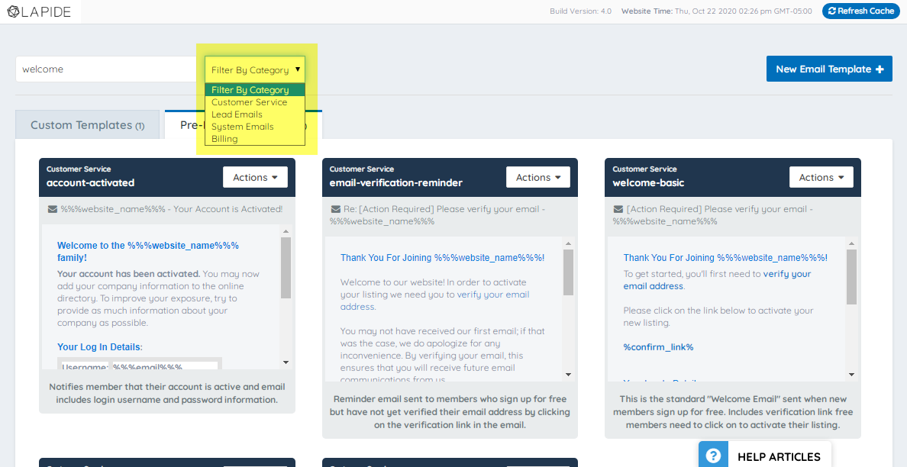The image size is (907, 467).
Task: Click verify your email address link in welcome-basic
Action: point(717,280)
